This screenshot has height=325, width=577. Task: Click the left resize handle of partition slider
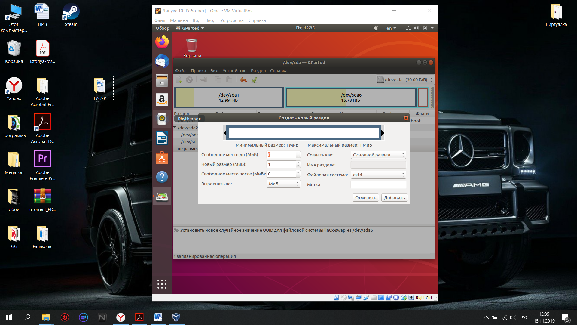pyautogui.click(x=225, y=133)
